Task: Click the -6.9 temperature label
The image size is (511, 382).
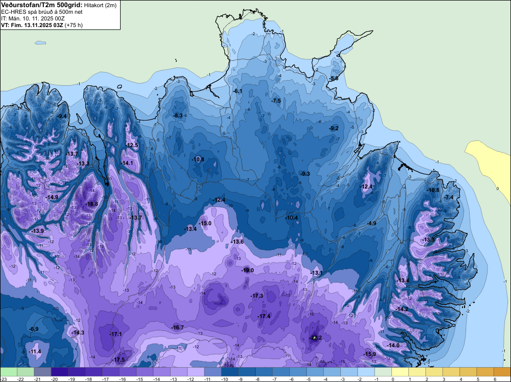Action: point(34,329)
